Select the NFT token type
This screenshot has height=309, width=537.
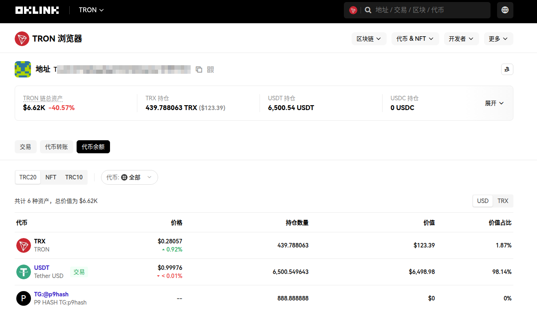coord(51,177)
